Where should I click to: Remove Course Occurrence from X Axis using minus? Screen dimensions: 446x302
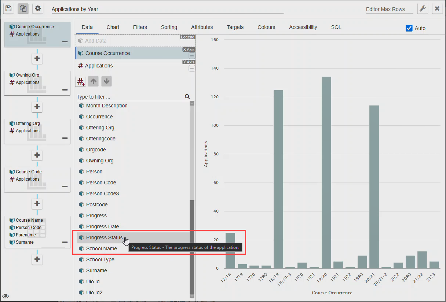[192, 56]
